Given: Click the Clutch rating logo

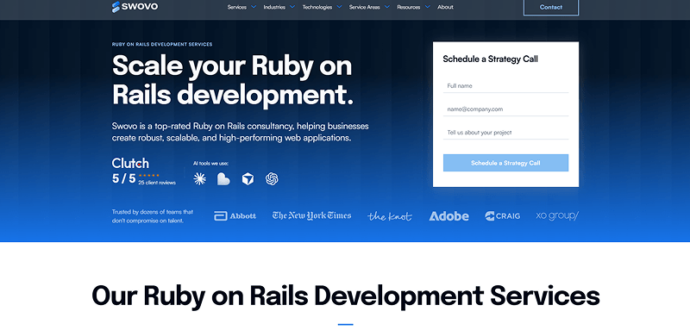Looking at the screenshot, I should click(x=130, y=164).
